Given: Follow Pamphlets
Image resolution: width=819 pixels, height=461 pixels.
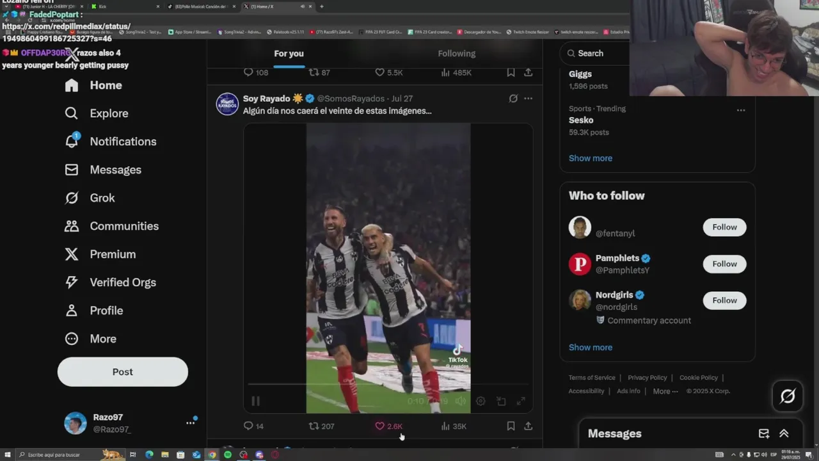Looking at the screenshot, I should point(724,264).
